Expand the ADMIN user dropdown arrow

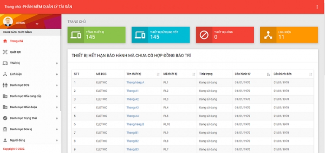click(37, 24)
